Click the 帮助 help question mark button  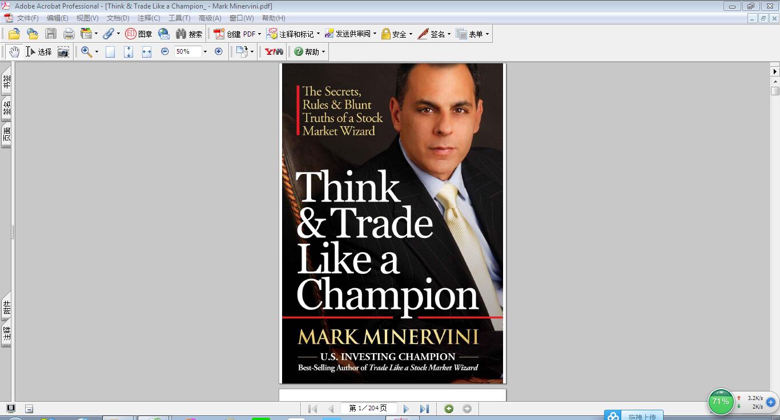click(306, 52)
